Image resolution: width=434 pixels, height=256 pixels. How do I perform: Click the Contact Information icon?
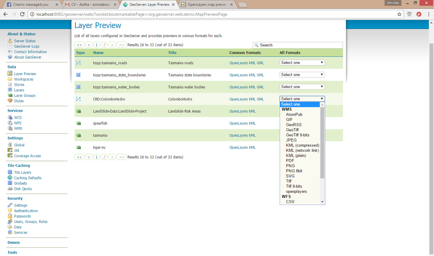point(10,51)
